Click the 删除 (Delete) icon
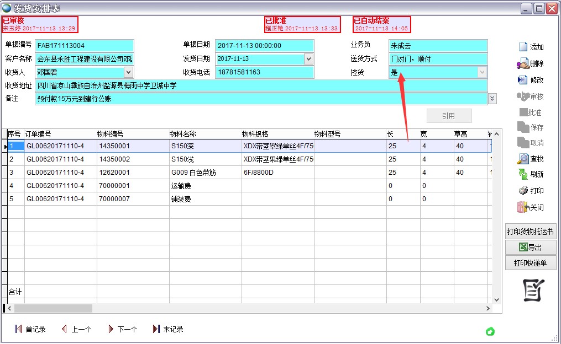 522,64
